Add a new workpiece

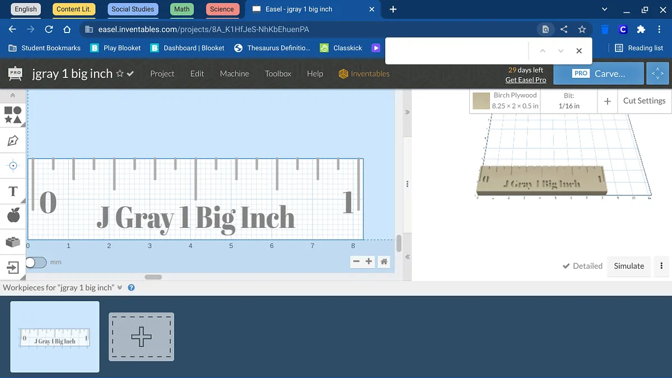(141, 337)
